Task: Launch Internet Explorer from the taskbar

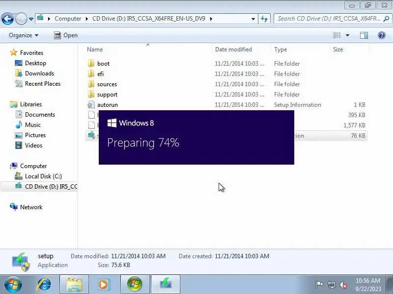Action: pyautogui.click(x=44, y=285)
